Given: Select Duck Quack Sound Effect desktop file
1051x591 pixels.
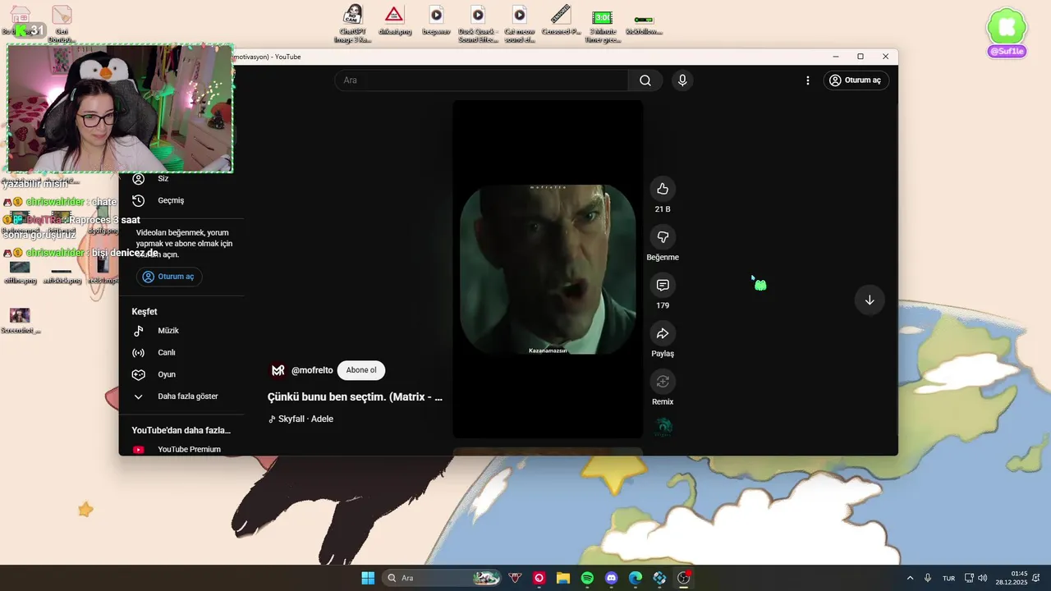Looking at the screenshot, I should pos(478,23).
